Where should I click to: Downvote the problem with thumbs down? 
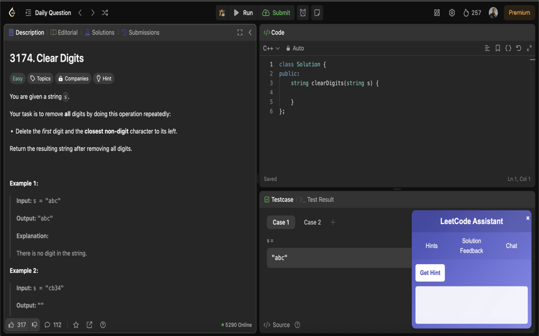35,325
